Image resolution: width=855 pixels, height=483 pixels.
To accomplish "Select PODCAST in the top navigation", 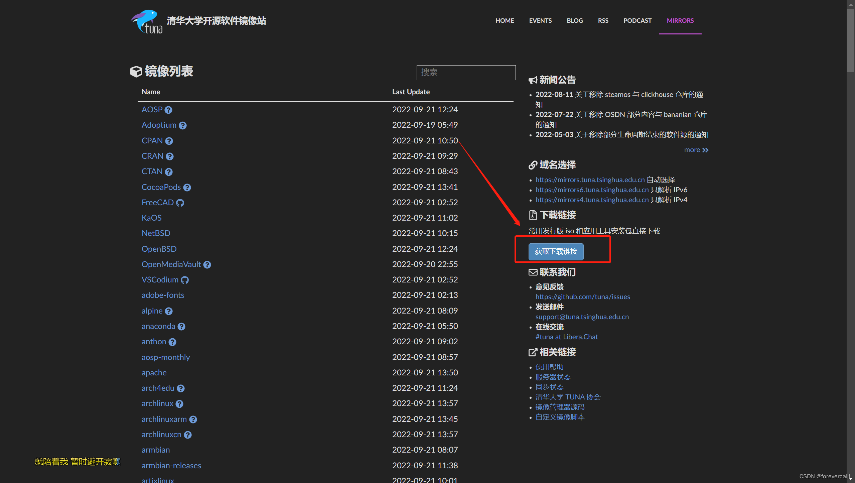I will pos(637,21).
